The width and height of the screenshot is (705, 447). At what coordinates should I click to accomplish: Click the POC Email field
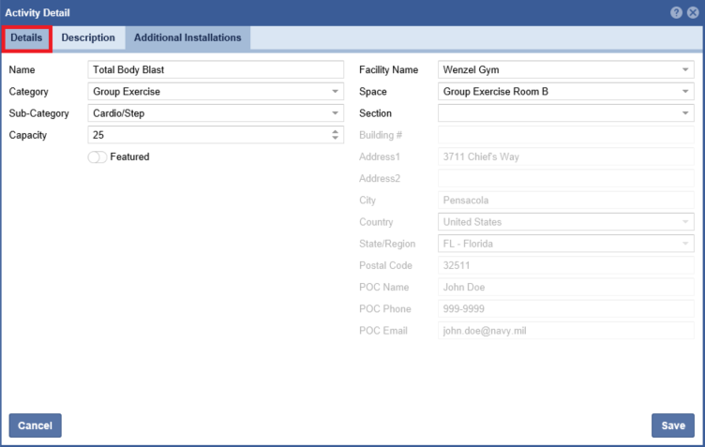(566, 330)
